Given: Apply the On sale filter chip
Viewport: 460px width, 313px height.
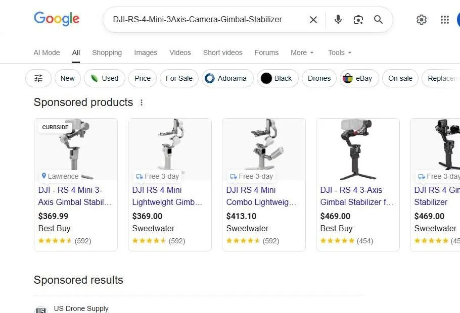Looking at the screenshot, I should pyautogui.click(x=400, y=78).
